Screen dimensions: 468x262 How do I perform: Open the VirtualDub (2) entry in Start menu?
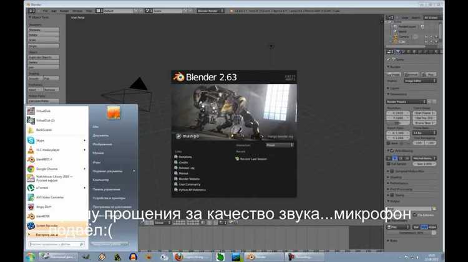coord(57,121)
